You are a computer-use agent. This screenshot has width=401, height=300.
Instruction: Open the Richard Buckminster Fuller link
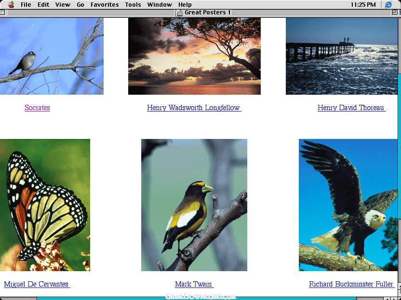(351, 284)
